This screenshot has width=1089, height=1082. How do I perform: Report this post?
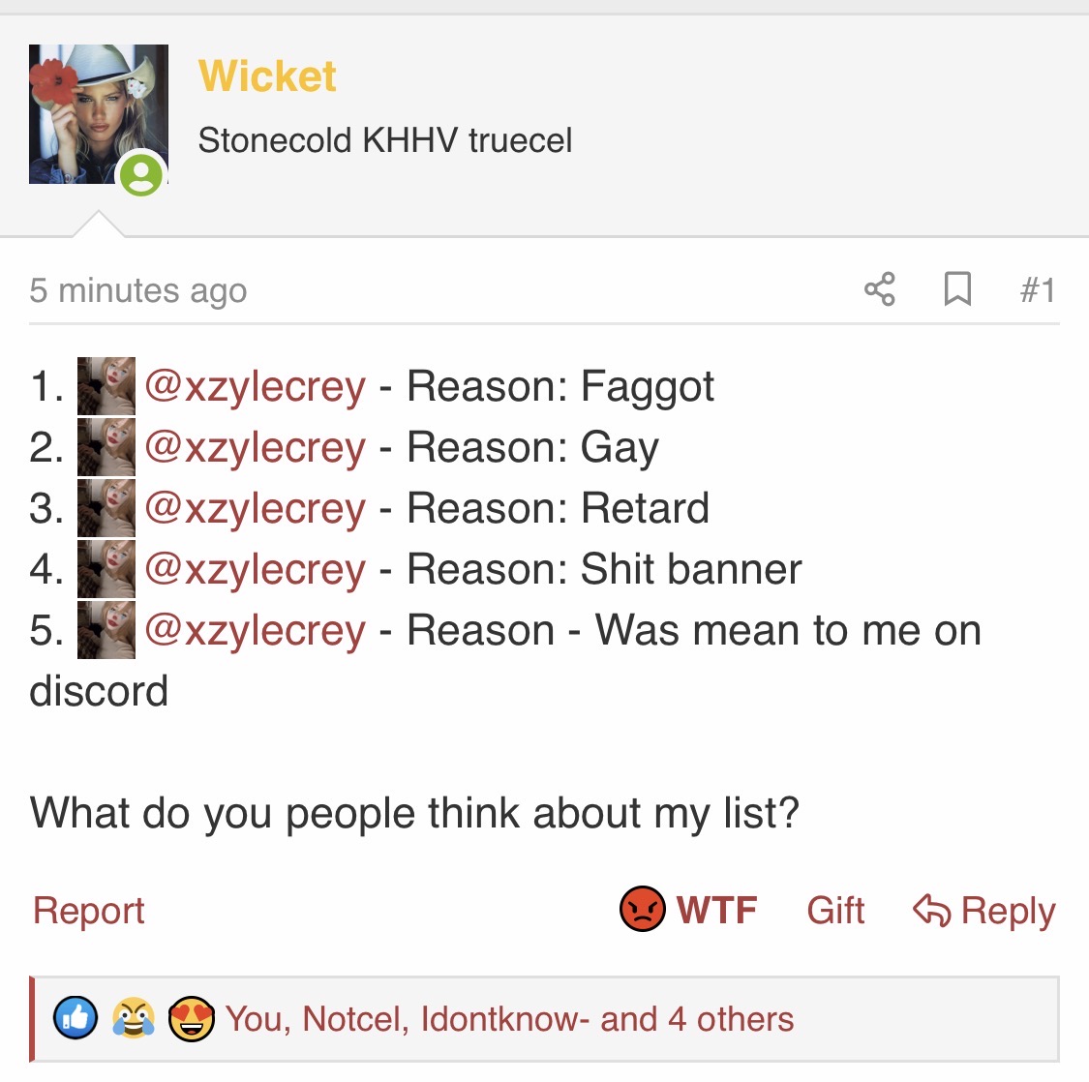click(89, 910)
